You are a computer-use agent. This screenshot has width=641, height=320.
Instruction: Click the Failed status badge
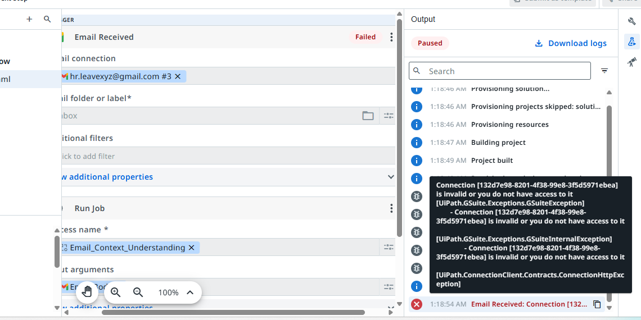pos(365,37)
